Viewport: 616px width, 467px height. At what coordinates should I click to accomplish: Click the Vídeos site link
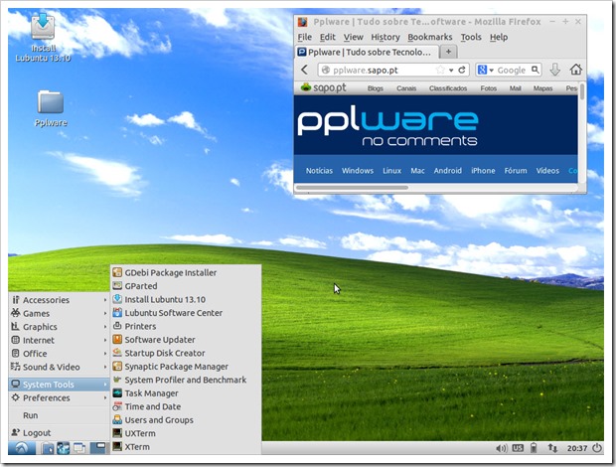[x=547, y=171]
